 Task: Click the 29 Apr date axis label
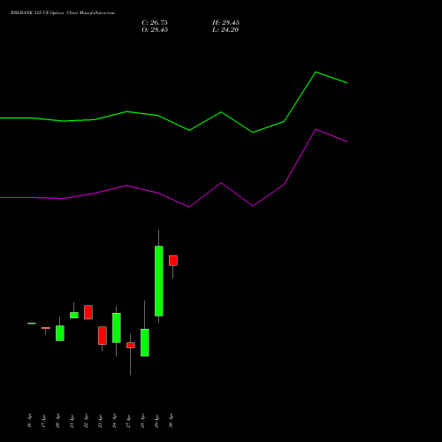point(156,421)
